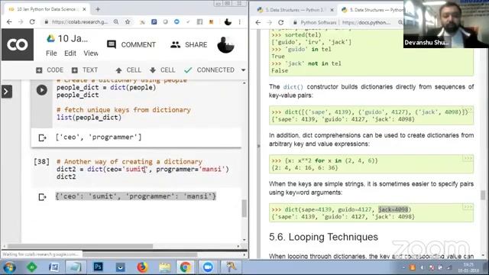
Task: Click the dict() link in the docs paragraph
Action: 293,87
